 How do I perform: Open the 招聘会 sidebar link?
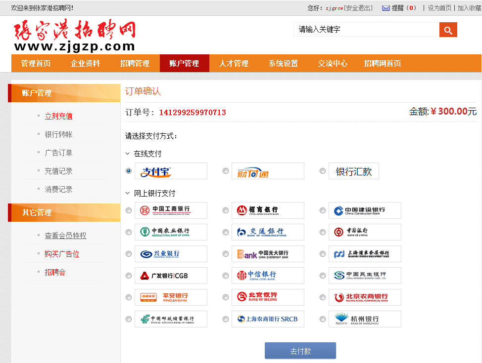tap(55, 272)
